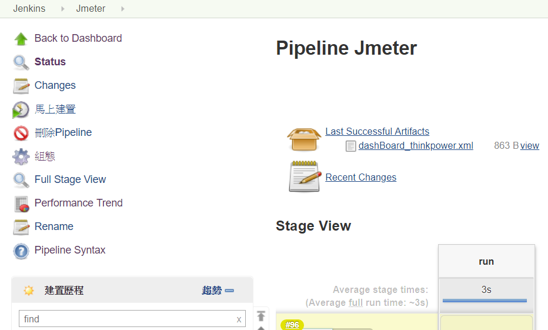Click the build now clock icon
The width and height of the screenshot is (548, 330).
21,109
